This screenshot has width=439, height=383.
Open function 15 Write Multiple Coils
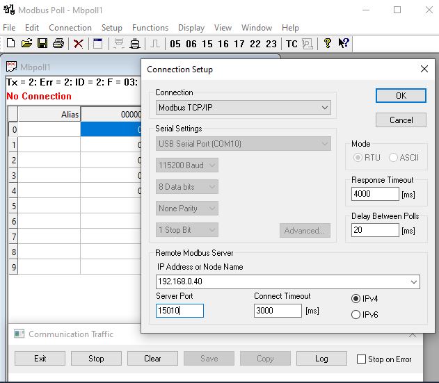(207, 44)
